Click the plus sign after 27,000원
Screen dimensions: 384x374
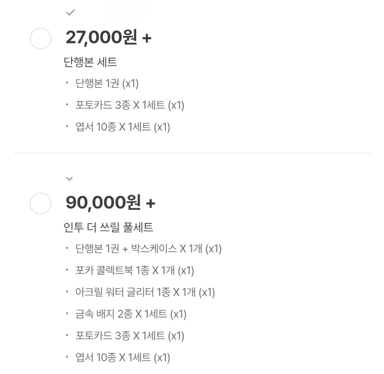point(147,38)
